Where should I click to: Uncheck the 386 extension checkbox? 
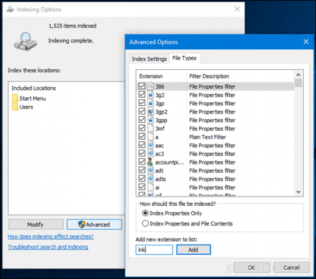[x=142, y=86]
